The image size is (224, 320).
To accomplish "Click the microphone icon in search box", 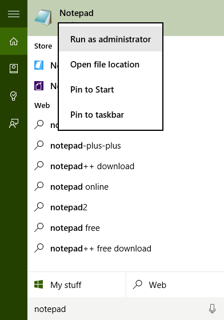I will [213, 309].
